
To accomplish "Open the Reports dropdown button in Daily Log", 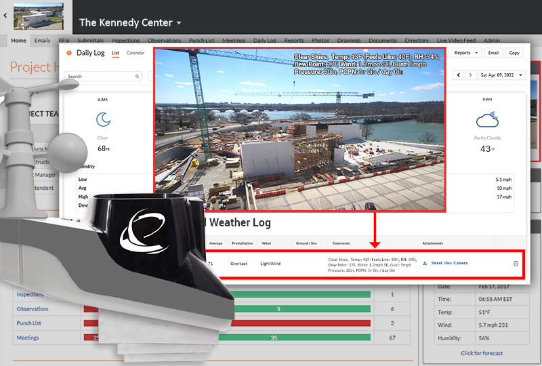I will (465, 53).
